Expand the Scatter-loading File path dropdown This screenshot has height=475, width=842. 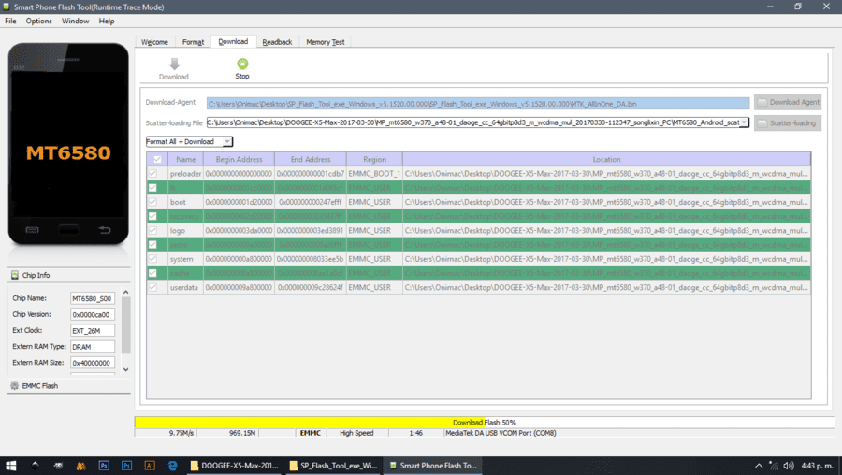pos(744,122)
